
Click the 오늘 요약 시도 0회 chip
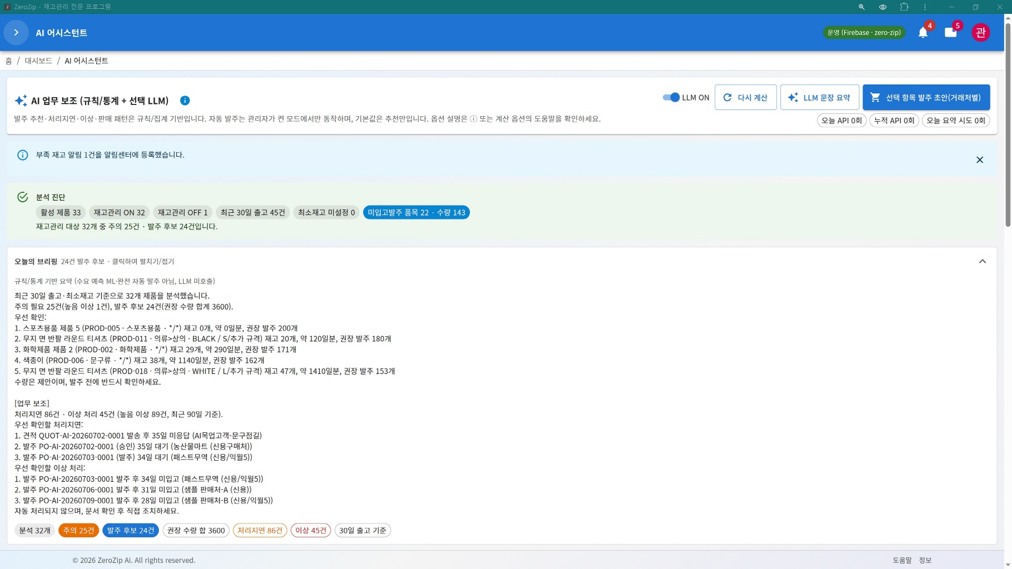click(956, 121)
